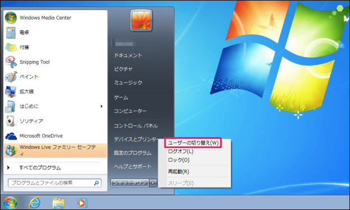The width and height of the screenshot is (350, 210).
Task: Click the user account flower picture
Action: [x=141, y=21]
